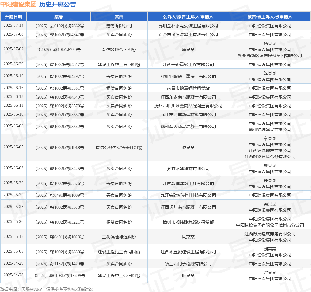Click defendant 刘某某

pyautogui.click(x=270, y=249)
